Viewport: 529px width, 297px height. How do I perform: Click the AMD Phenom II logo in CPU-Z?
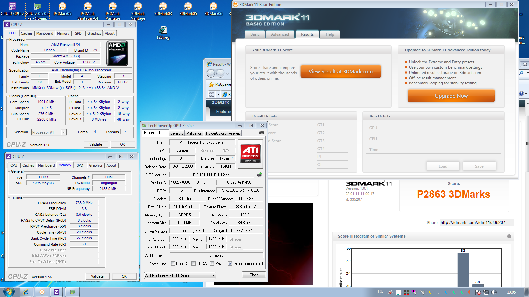click(x=117, y=53)
